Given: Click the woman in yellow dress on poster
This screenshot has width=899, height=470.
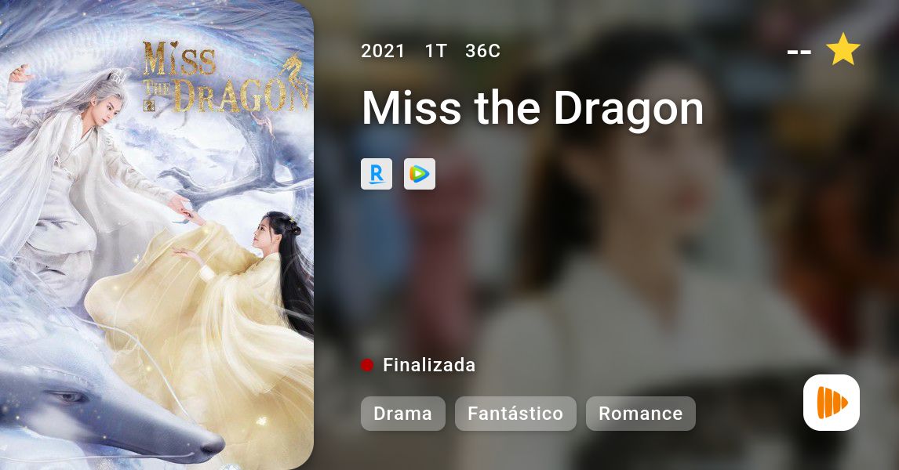Looking at the screenshot, I should coord(229,309).
